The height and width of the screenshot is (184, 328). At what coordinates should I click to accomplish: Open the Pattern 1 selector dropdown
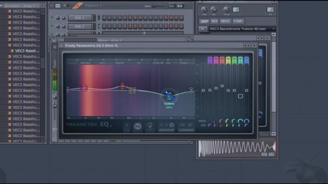click(x=95, y=6)
